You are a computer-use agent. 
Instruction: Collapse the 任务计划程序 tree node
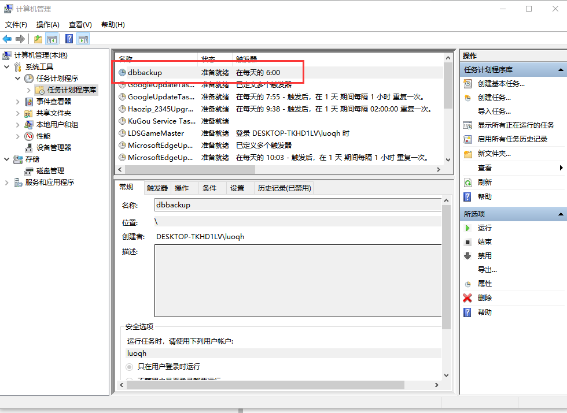point(17,79)
